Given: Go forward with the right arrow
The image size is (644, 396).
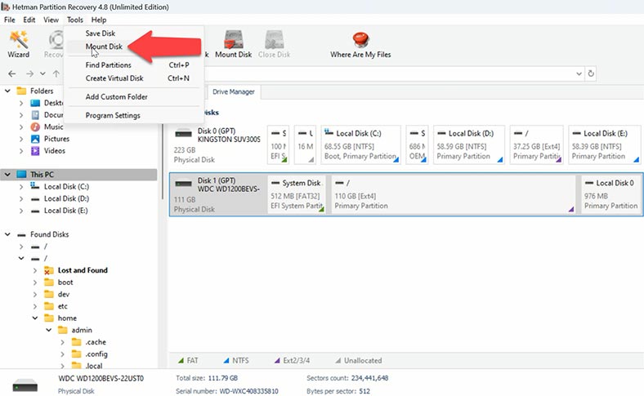Looking at the screenshot, I should point(29,73).
